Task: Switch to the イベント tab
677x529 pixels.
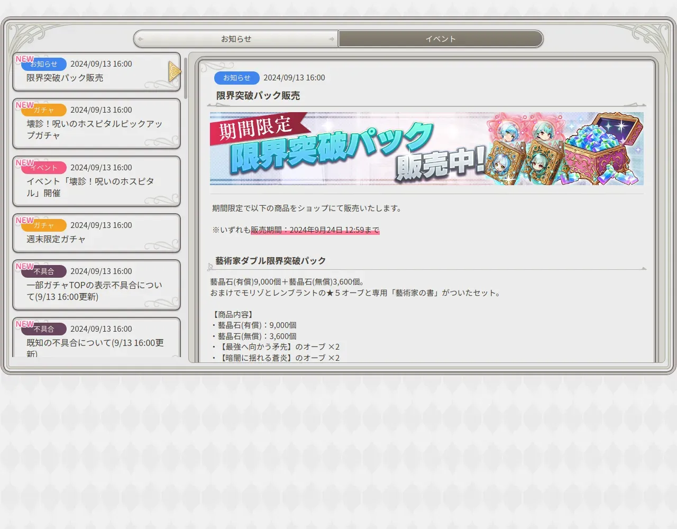Action: pos(441,39)
